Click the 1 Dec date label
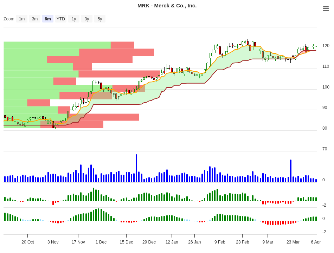Screen dimensions: 334x253 click(101, 242)
